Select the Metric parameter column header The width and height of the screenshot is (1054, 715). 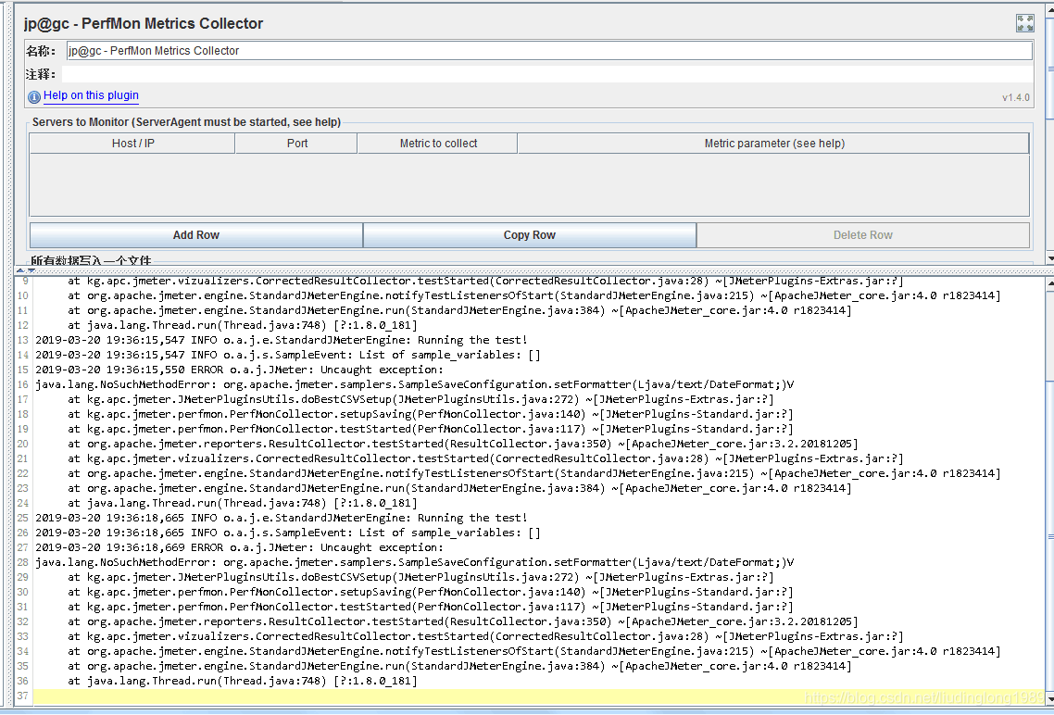point(773,144)
